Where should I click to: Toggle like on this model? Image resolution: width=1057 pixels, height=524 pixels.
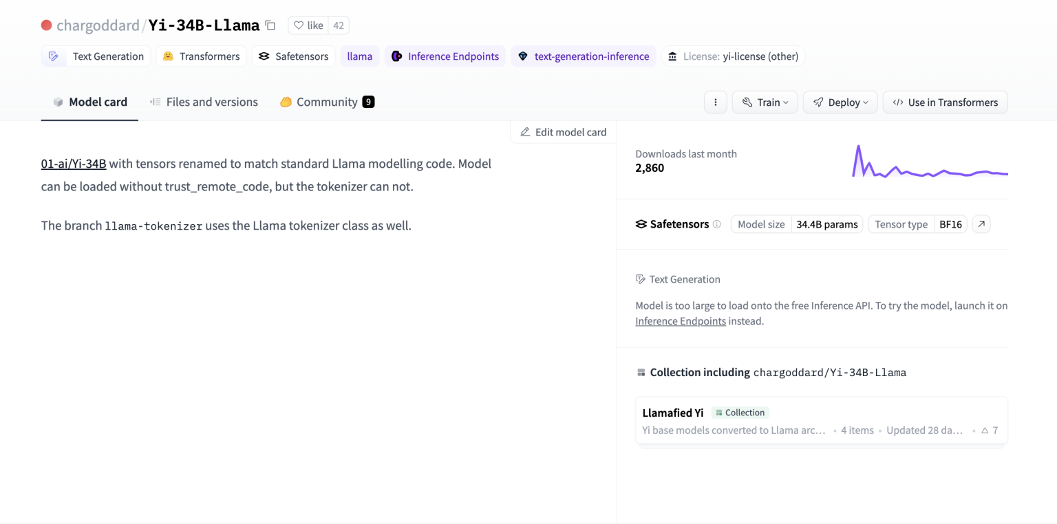click(x=308, y=25)
